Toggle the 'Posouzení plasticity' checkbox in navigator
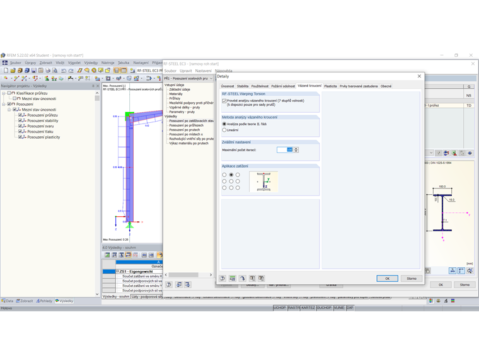This screenshot has height=363, width=479. (x=20, y=137)
